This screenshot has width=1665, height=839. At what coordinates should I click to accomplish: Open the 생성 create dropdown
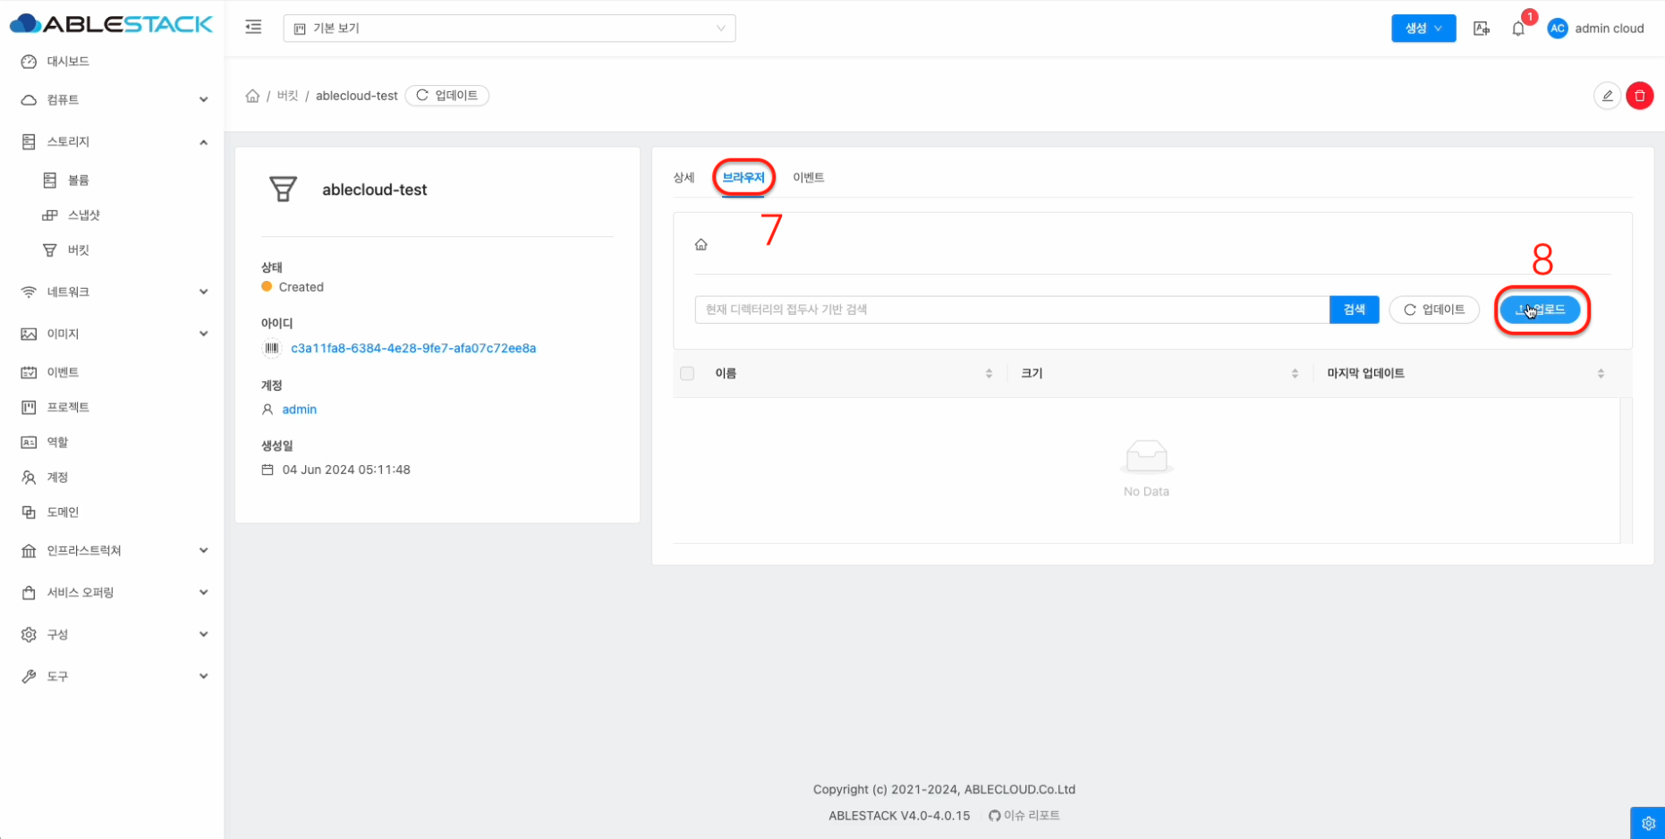[x=1423, y=29]
